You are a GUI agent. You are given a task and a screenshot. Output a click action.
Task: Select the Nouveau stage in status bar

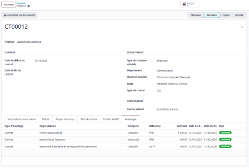[x=196, y=15]
